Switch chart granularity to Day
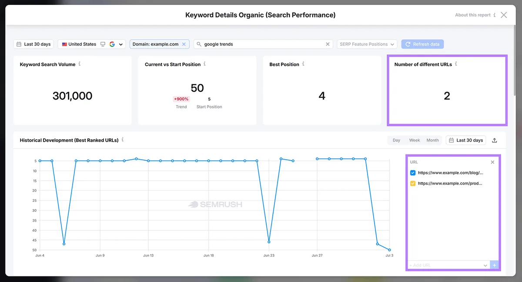Screen dimensions: 522x282 (396, 140)
